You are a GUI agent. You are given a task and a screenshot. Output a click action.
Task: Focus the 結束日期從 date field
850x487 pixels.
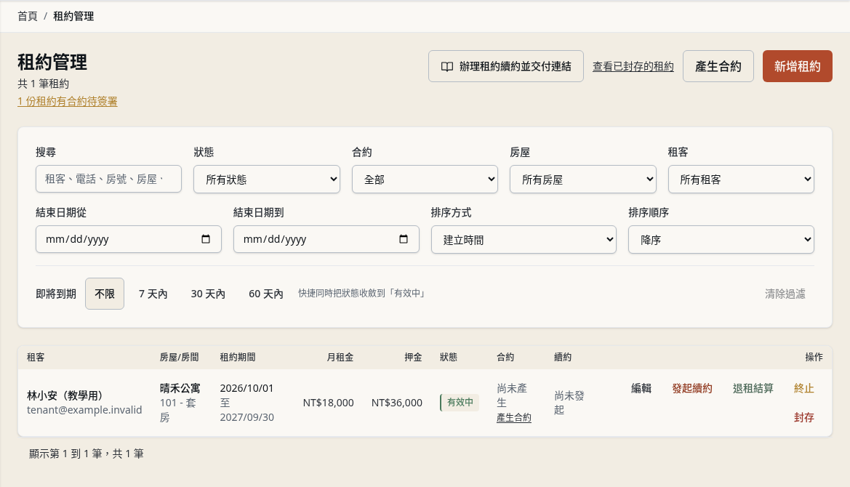click(129, 239)
